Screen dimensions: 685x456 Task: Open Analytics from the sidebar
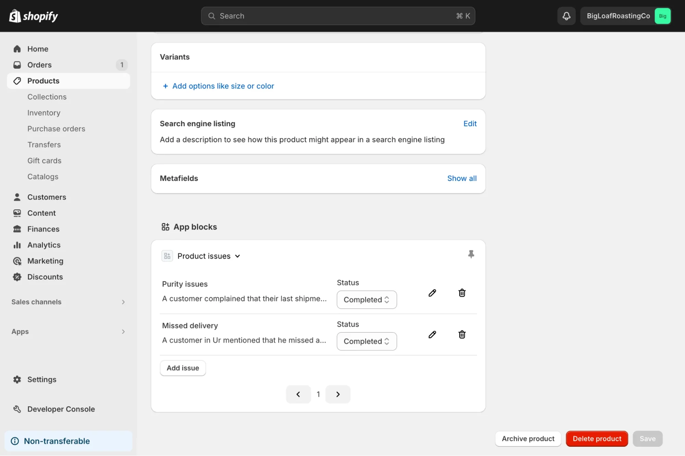point(44,245)
